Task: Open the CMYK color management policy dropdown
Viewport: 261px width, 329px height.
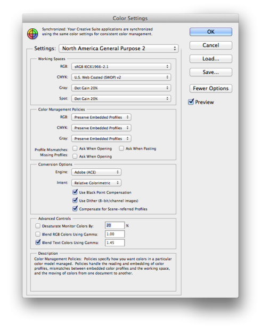Action: pos(101,128)
